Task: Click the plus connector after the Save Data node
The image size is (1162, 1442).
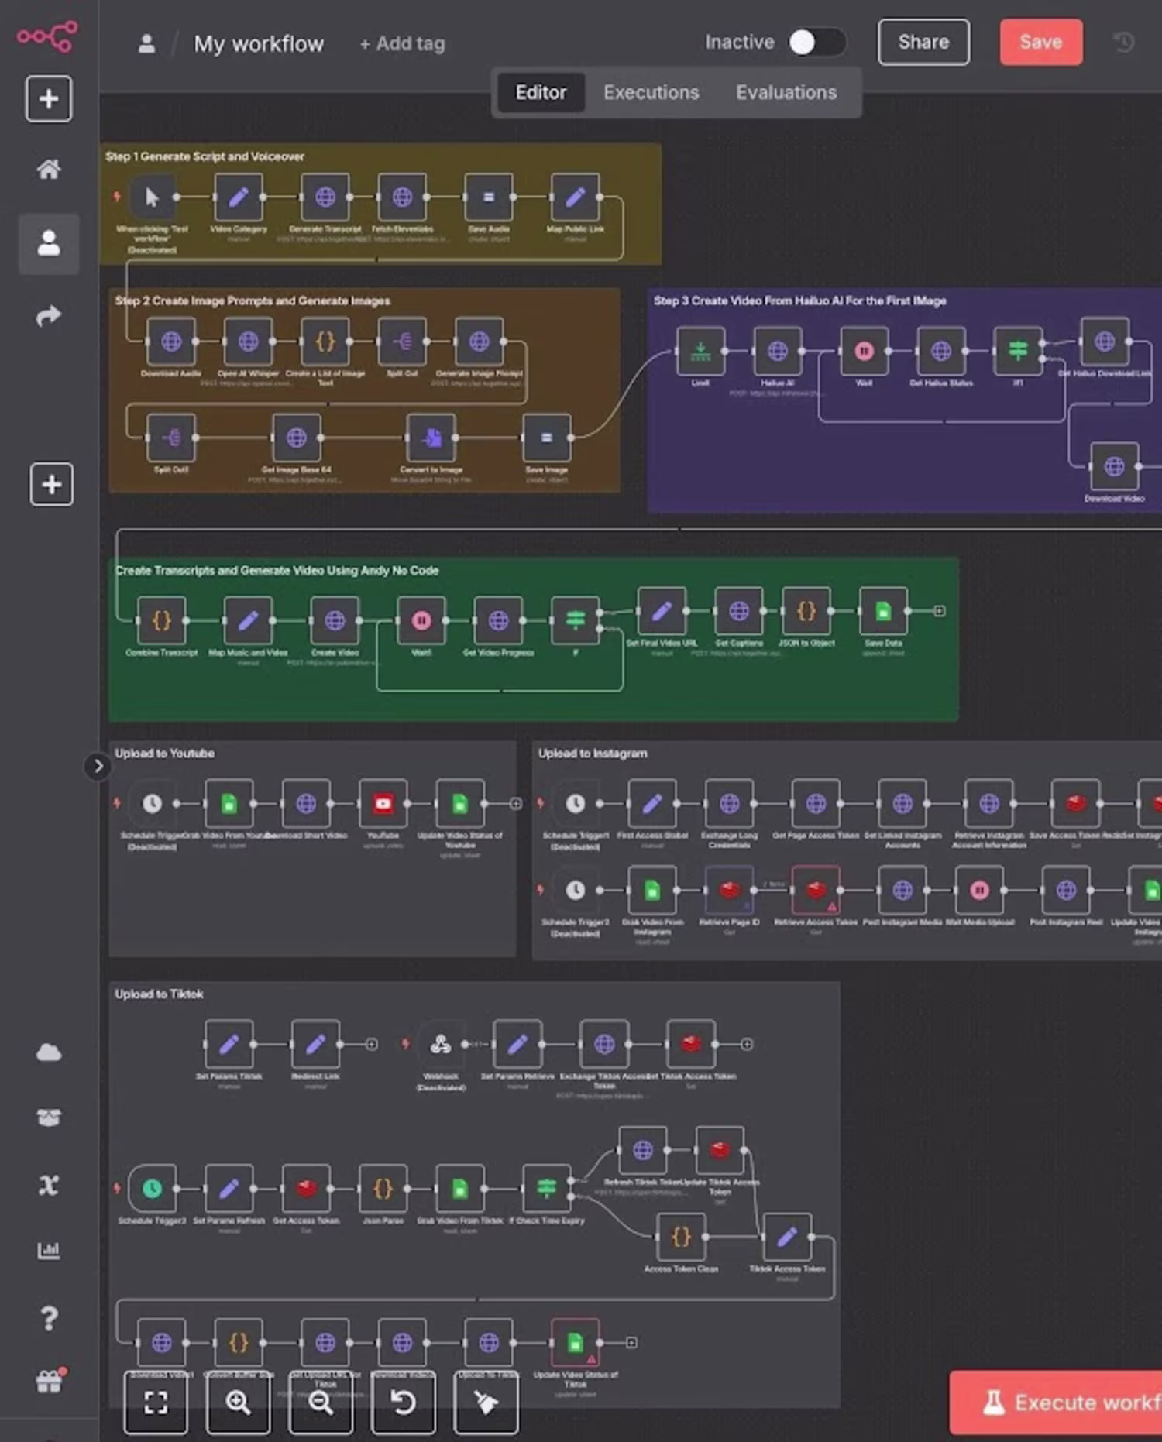Action: (x=940, y=611)
